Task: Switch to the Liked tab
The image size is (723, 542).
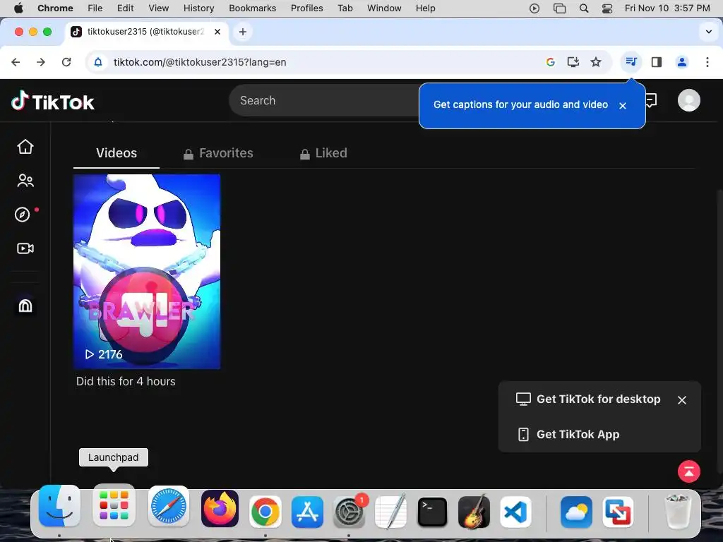Action: (323, 153)
